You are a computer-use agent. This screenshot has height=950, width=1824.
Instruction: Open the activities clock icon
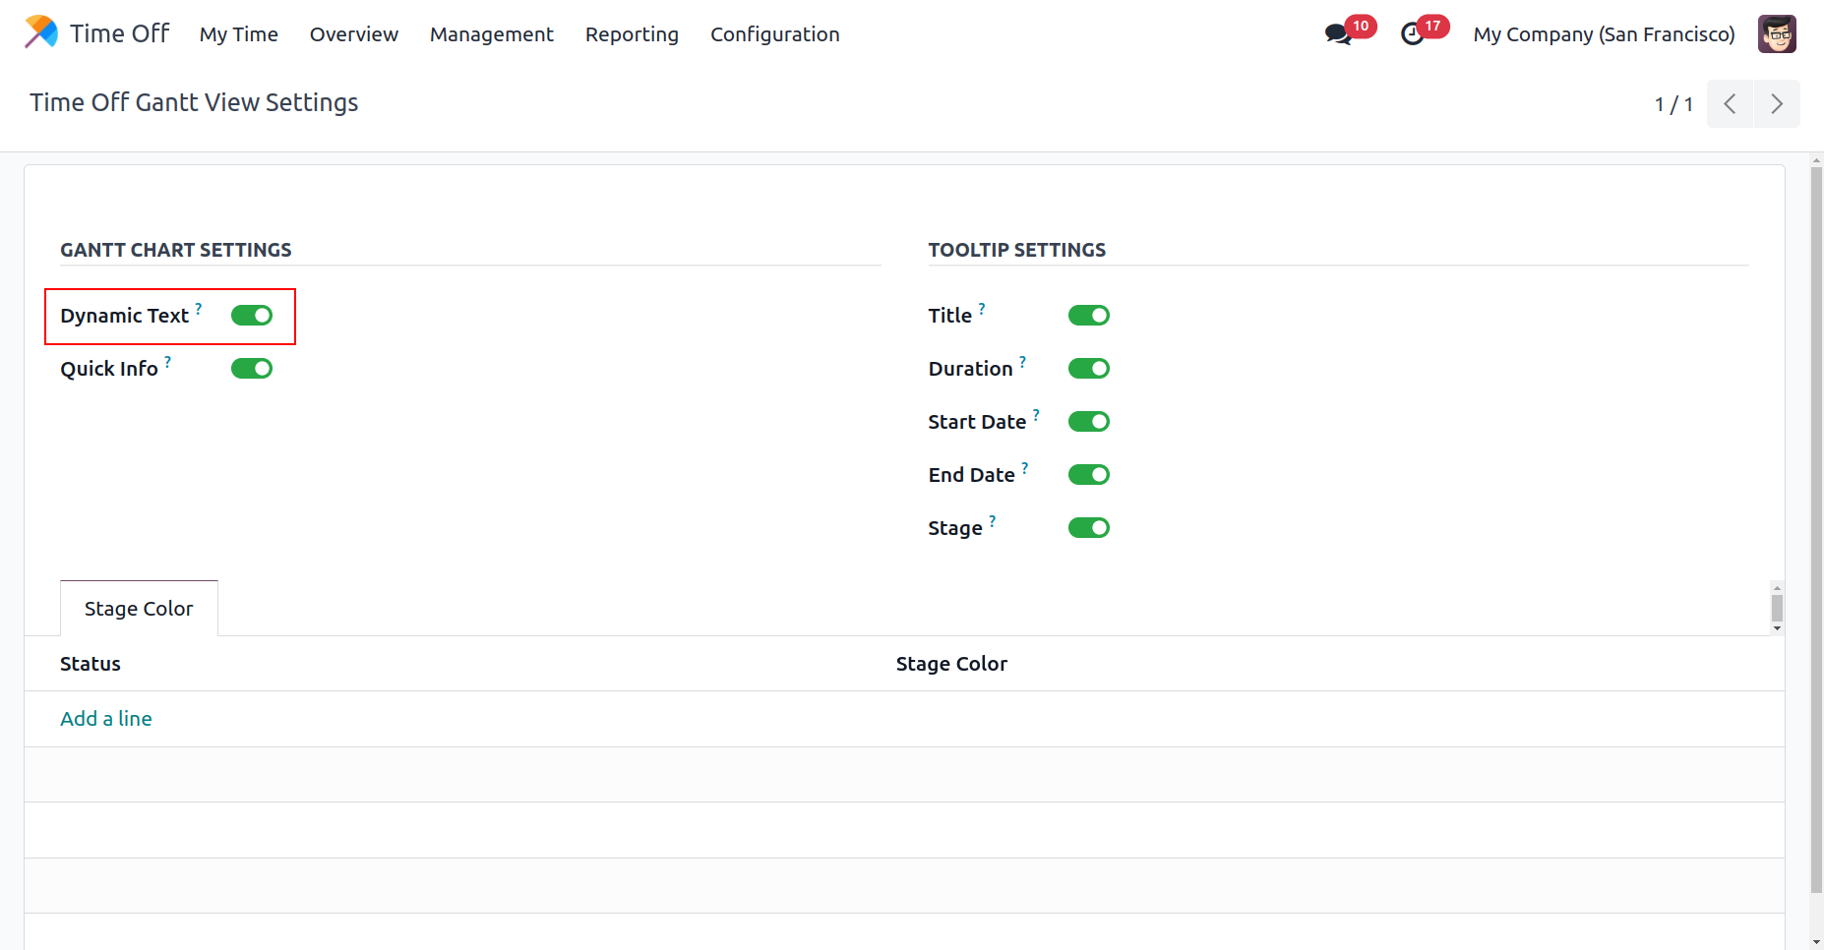click(1413, 34)
